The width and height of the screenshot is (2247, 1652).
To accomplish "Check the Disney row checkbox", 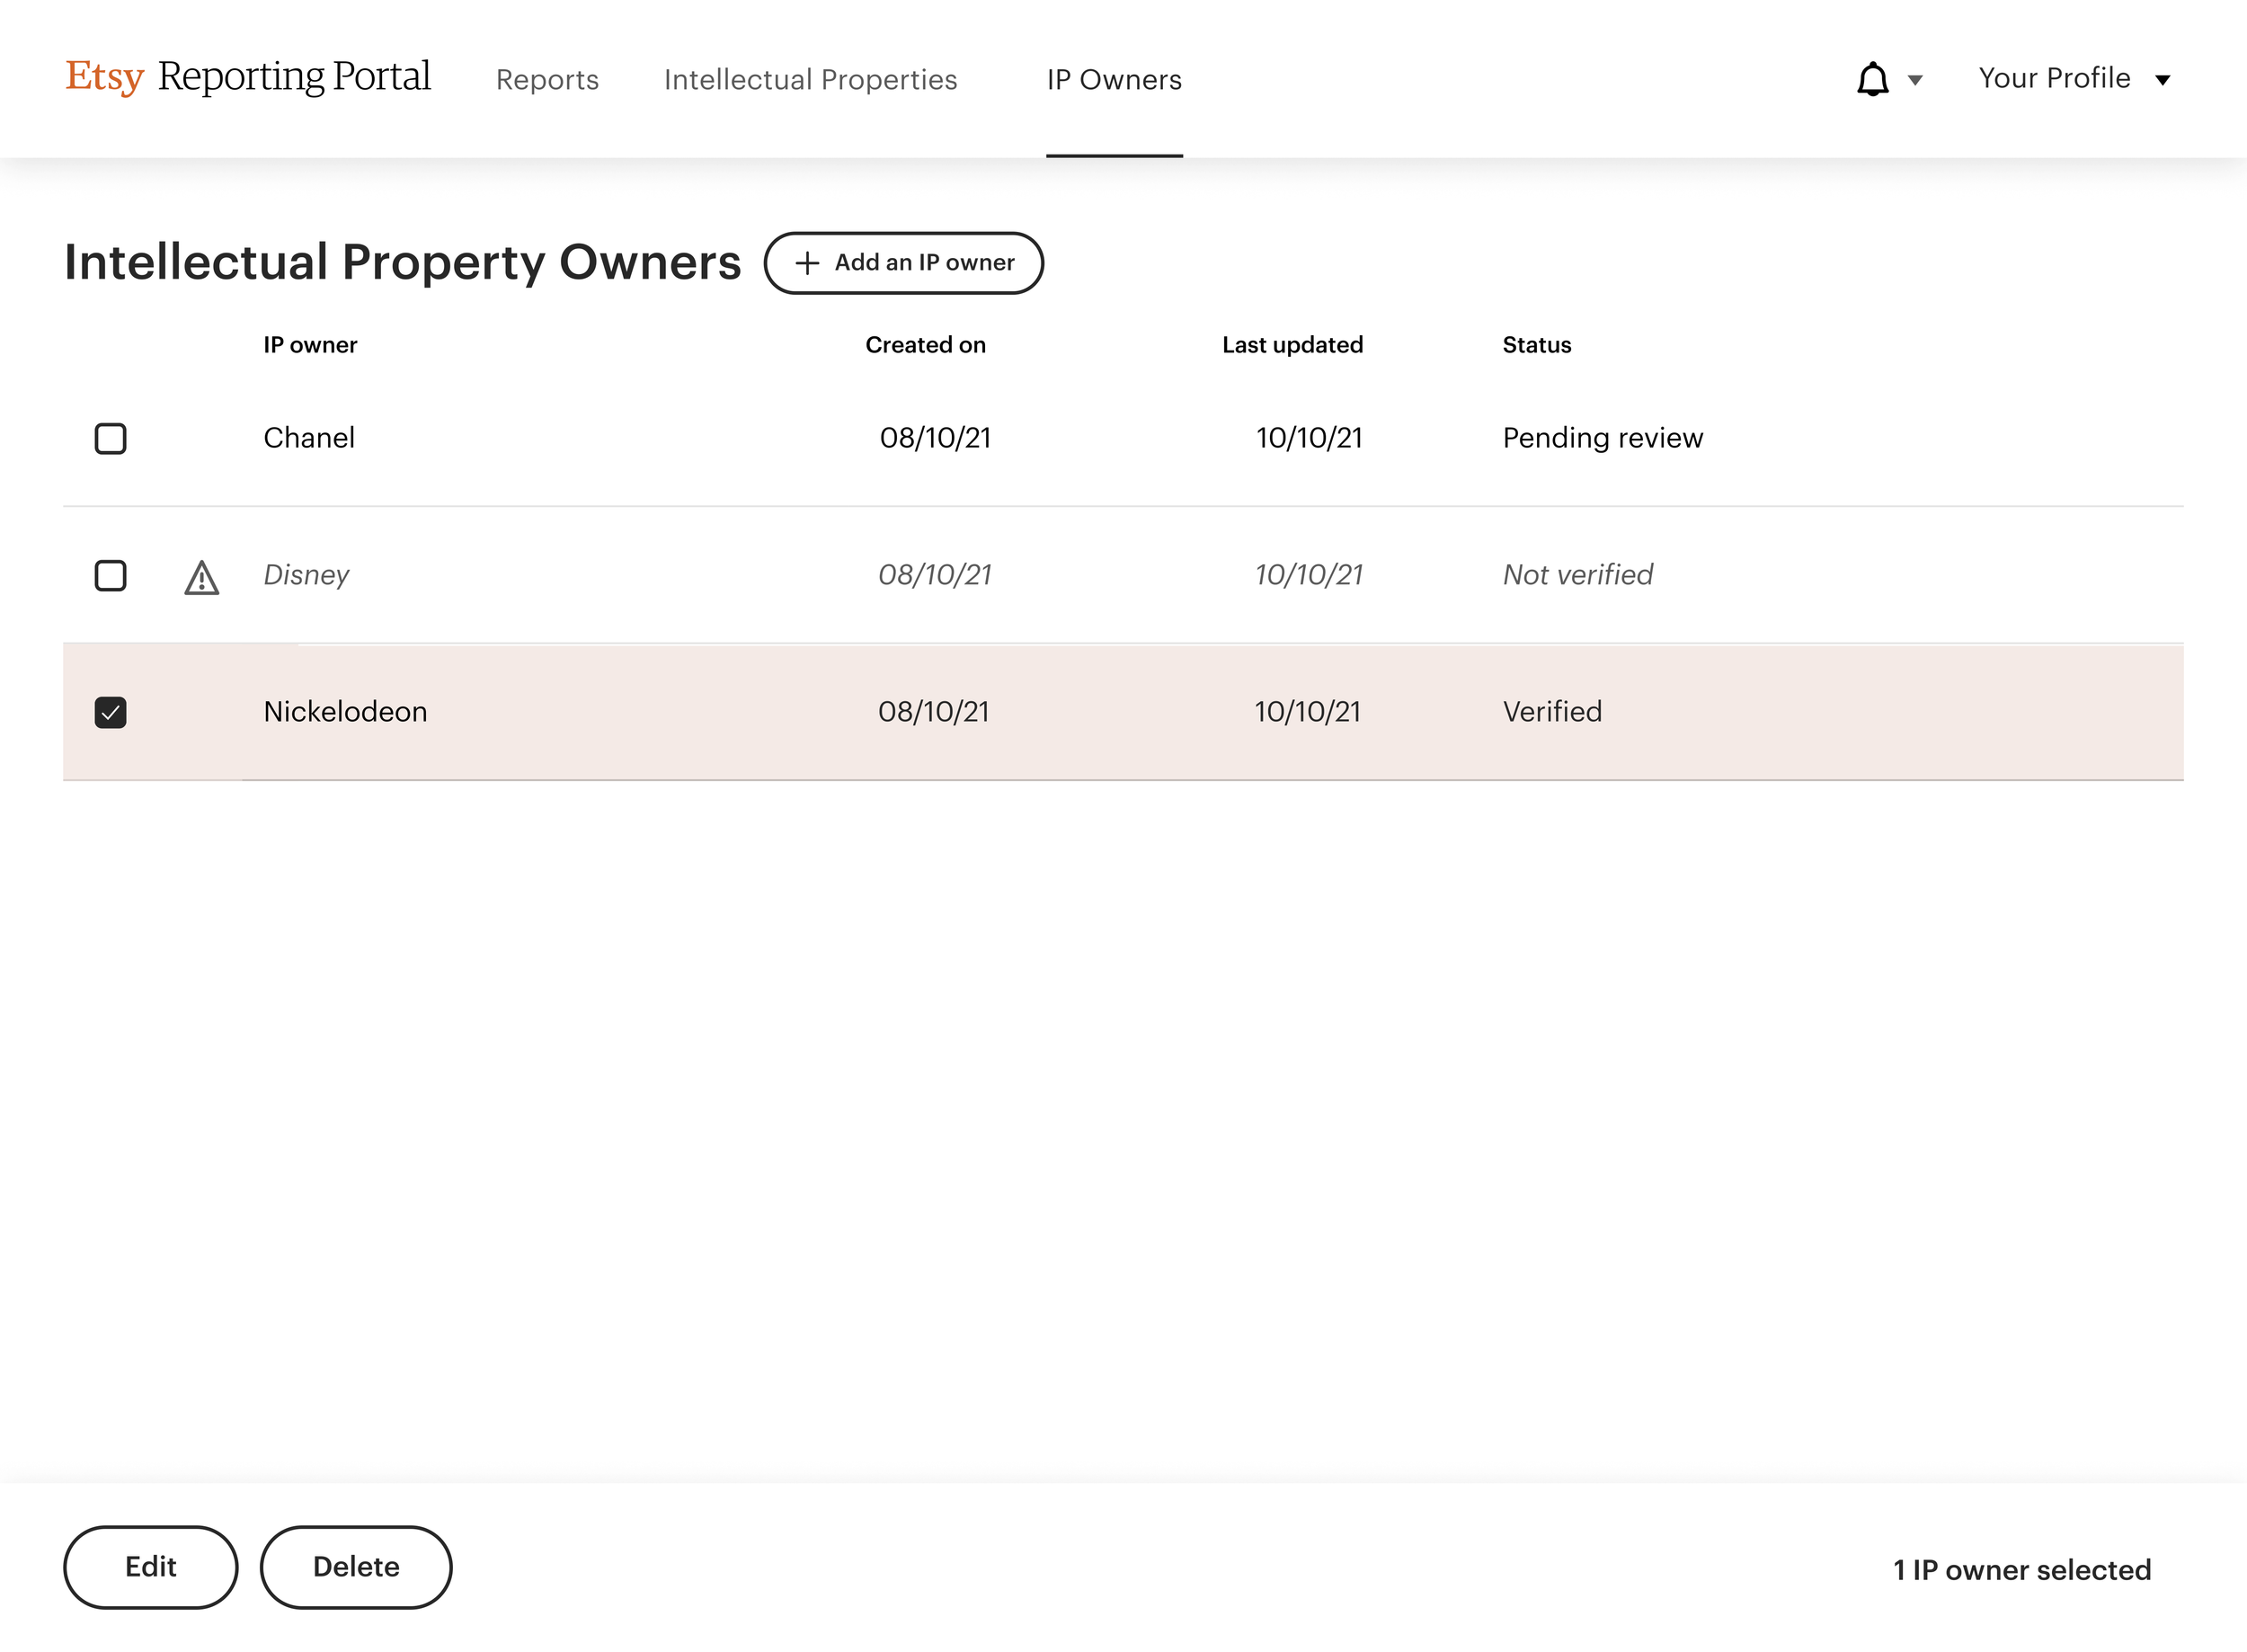I will [x=110, y=575].
